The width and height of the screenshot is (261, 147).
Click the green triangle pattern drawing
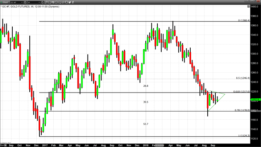(x=220, y=95)
